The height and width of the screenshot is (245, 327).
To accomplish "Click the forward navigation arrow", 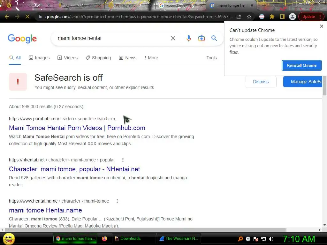I will click(x=17, y=17).
